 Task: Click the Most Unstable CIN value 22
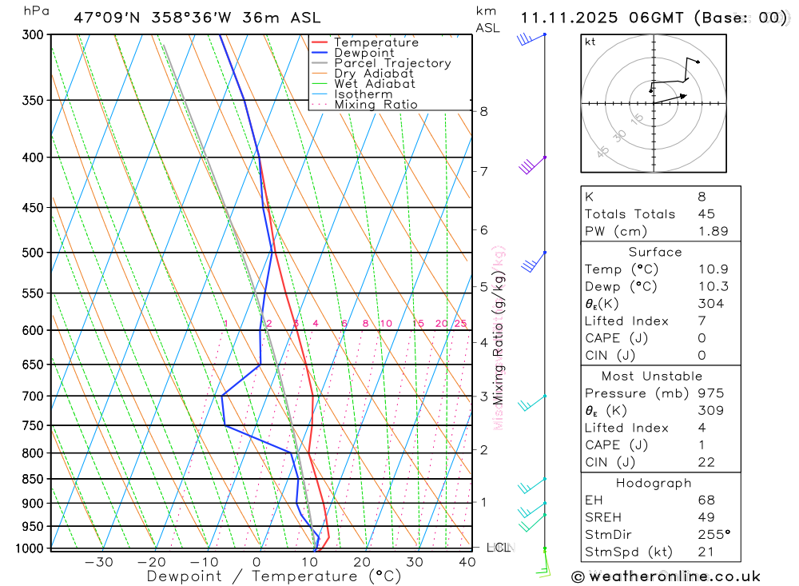tap(706, 462)
